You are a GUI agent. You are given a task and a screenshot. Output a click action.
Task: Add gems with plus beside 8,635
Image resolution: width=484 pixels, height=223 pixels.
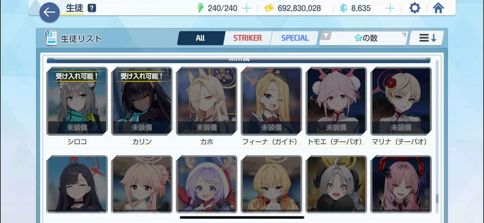[x=390, y=9]
